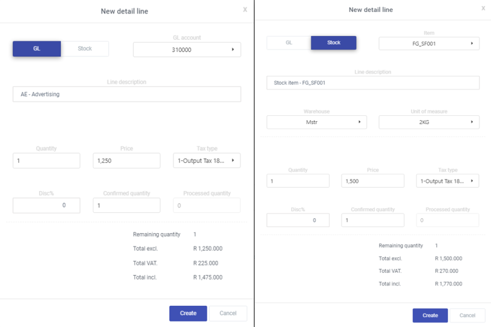Open GL account 310000 dropdown
Image resolution: width=491 pixels, height=327 pixels.
click(x=187, y=50)
